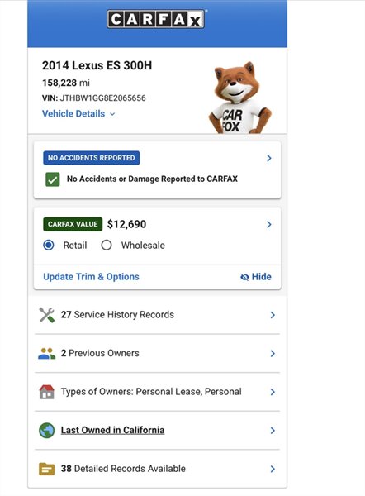Open 27 Service History Records row
This screenshot has height=496, width=365.
coord(157,315)
